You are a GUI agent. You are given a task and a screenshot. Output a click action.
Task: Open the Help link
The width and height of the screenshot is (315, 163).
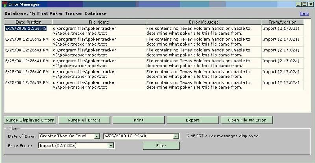(304, 13)
